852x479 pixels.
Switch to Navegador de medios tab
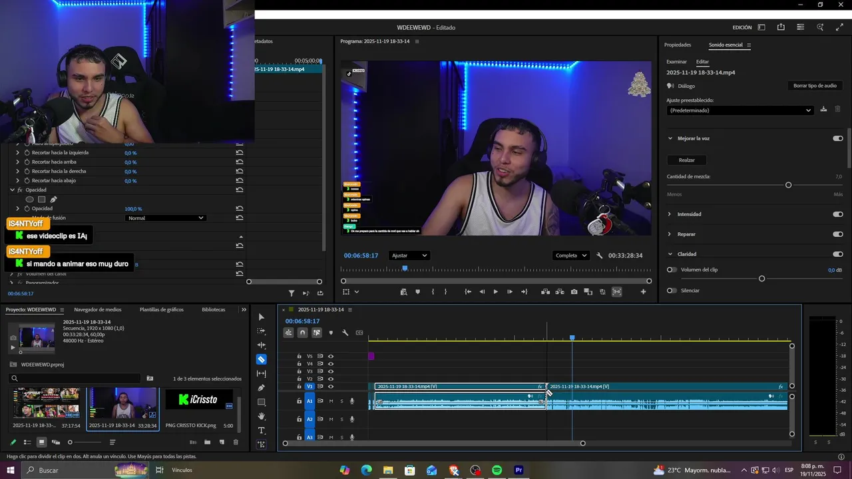click(x=97, y=309)
